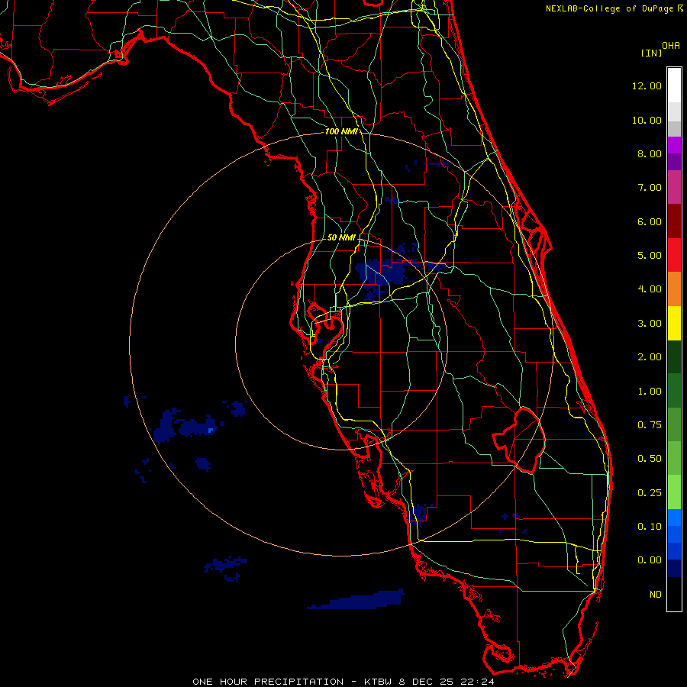Click the [IN] units label

tap(651, 53)
